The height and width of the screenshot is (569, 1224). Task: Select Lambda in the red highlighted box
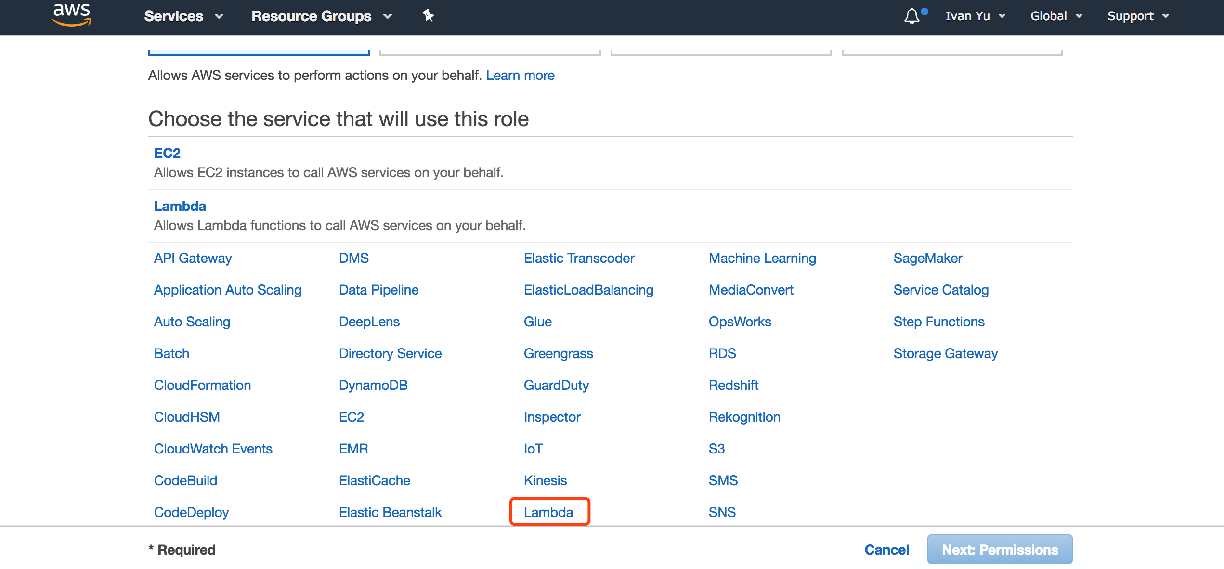coord(548,512)
